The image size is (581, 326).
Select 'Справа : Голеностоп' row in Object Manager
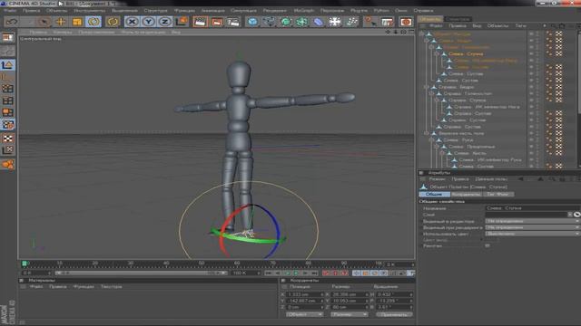pos(468,93)
